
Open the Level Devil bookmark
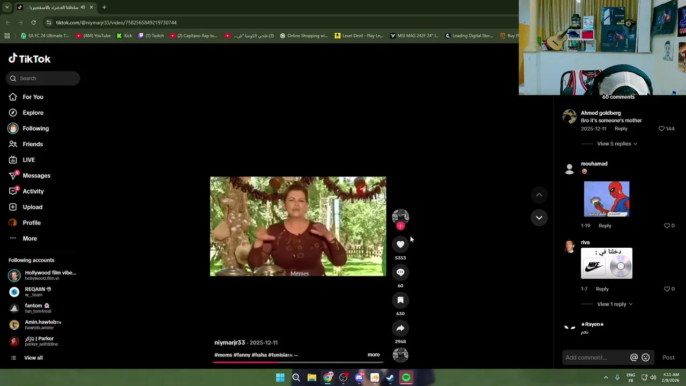click(x=359, y=36)
